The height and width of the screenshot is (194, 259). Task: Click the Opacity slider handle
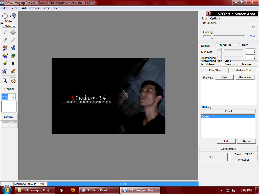[212, 36]
